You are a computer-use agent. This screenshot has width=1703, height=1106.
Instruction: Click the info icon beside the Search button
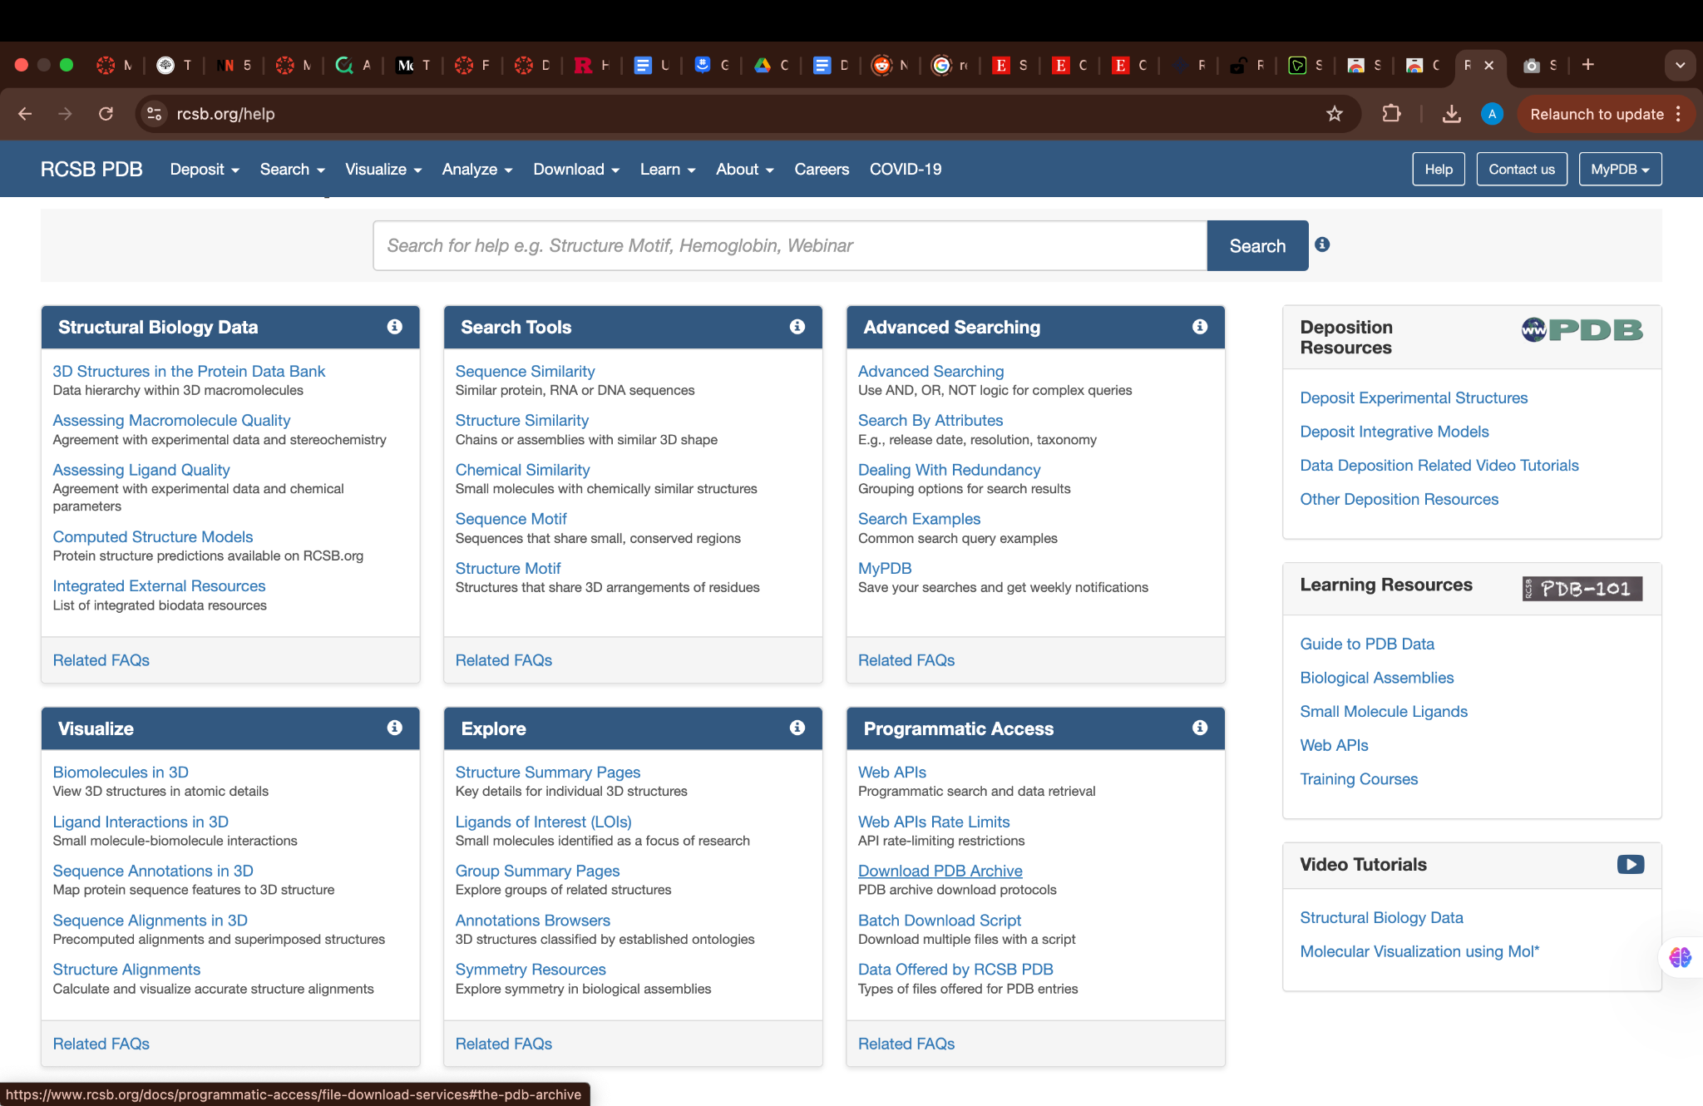click(1322, 244)
